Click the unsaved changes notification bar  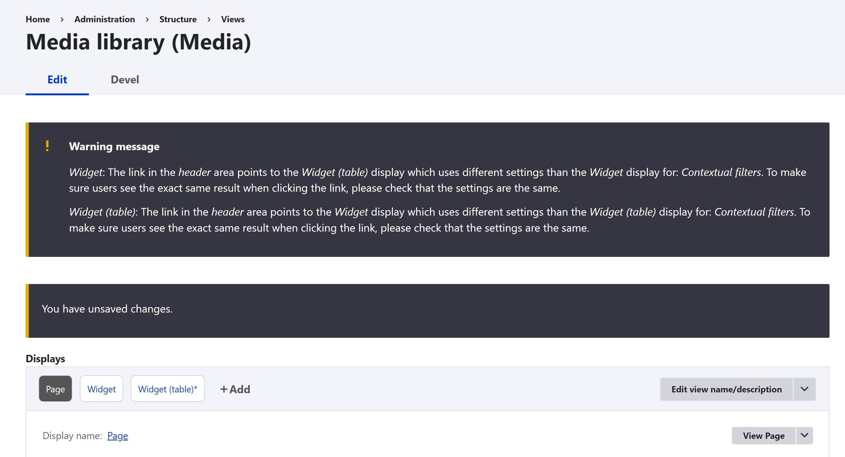click(428, 311)
